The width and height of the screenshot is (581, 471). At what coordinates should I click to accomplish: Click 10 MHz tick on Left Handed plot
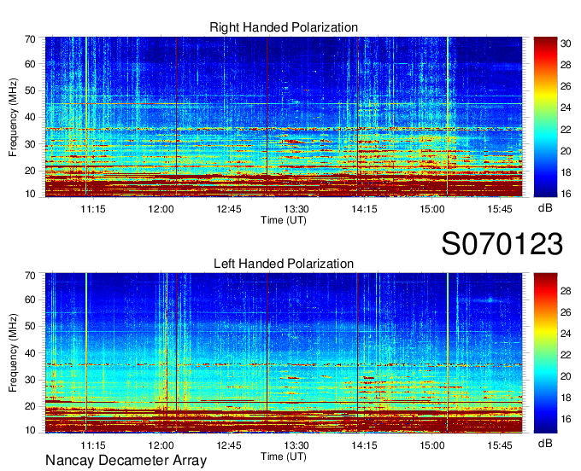[30, 430]
